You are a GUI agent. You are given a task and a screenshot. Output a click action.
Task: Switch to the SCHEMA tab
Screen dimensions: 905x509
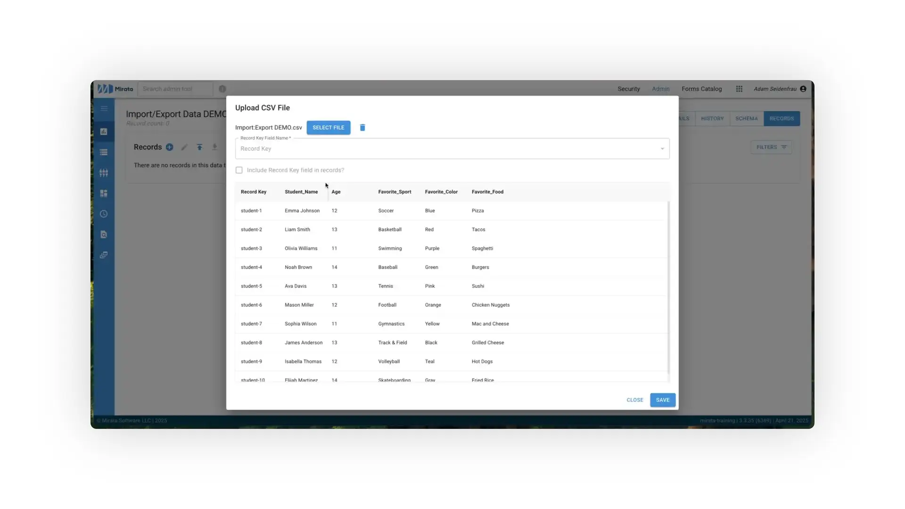point(746,118)
